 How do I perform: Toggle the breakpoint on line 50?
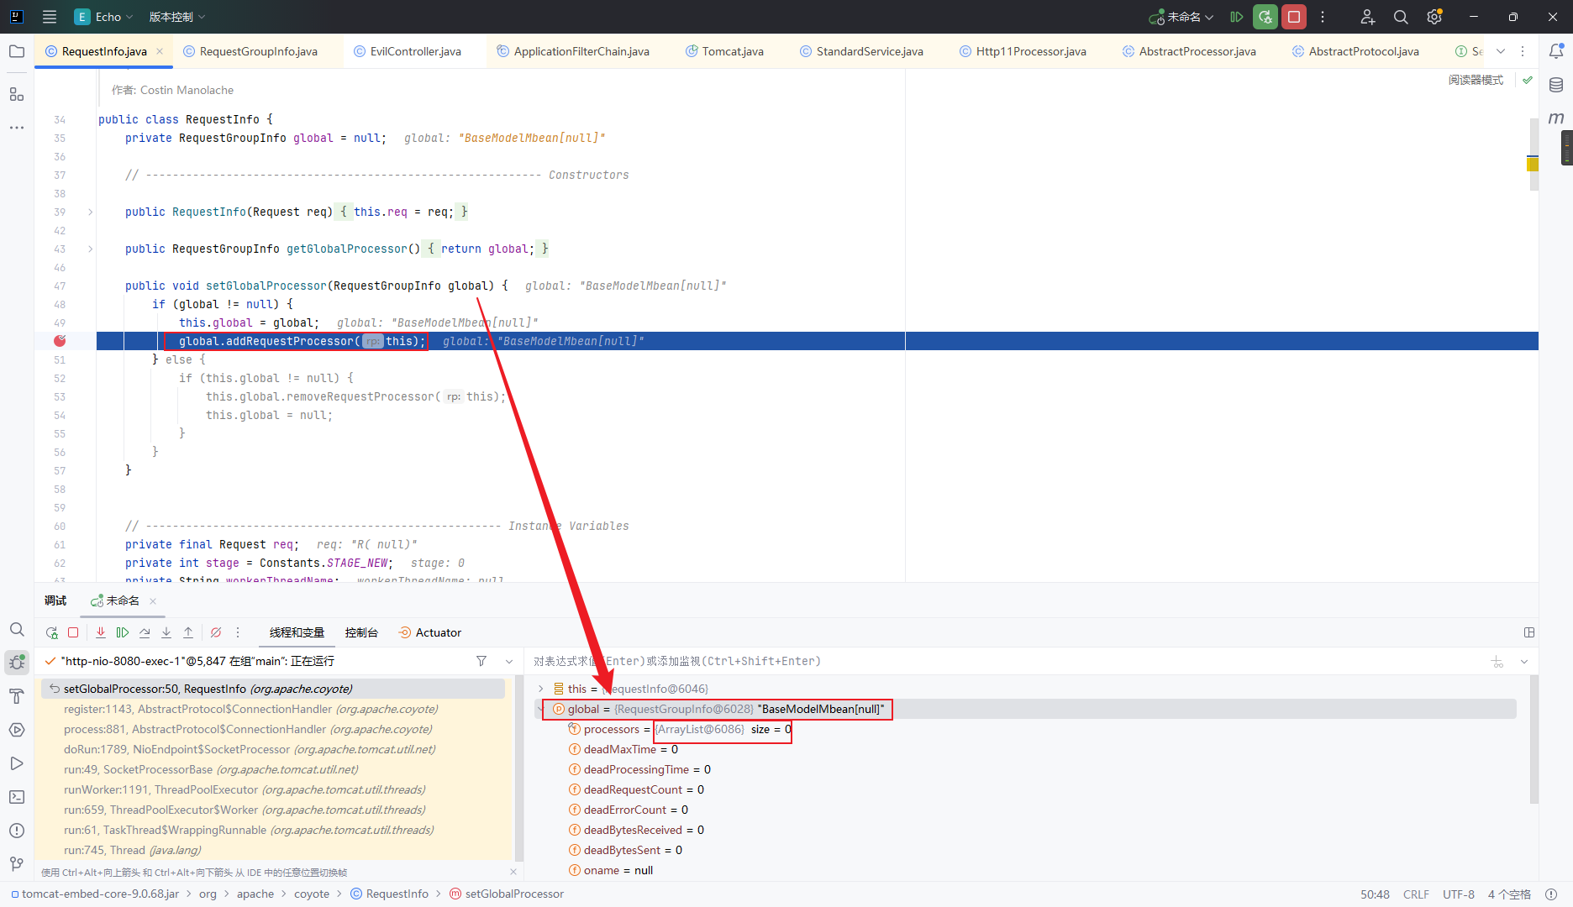pos(60,341)
